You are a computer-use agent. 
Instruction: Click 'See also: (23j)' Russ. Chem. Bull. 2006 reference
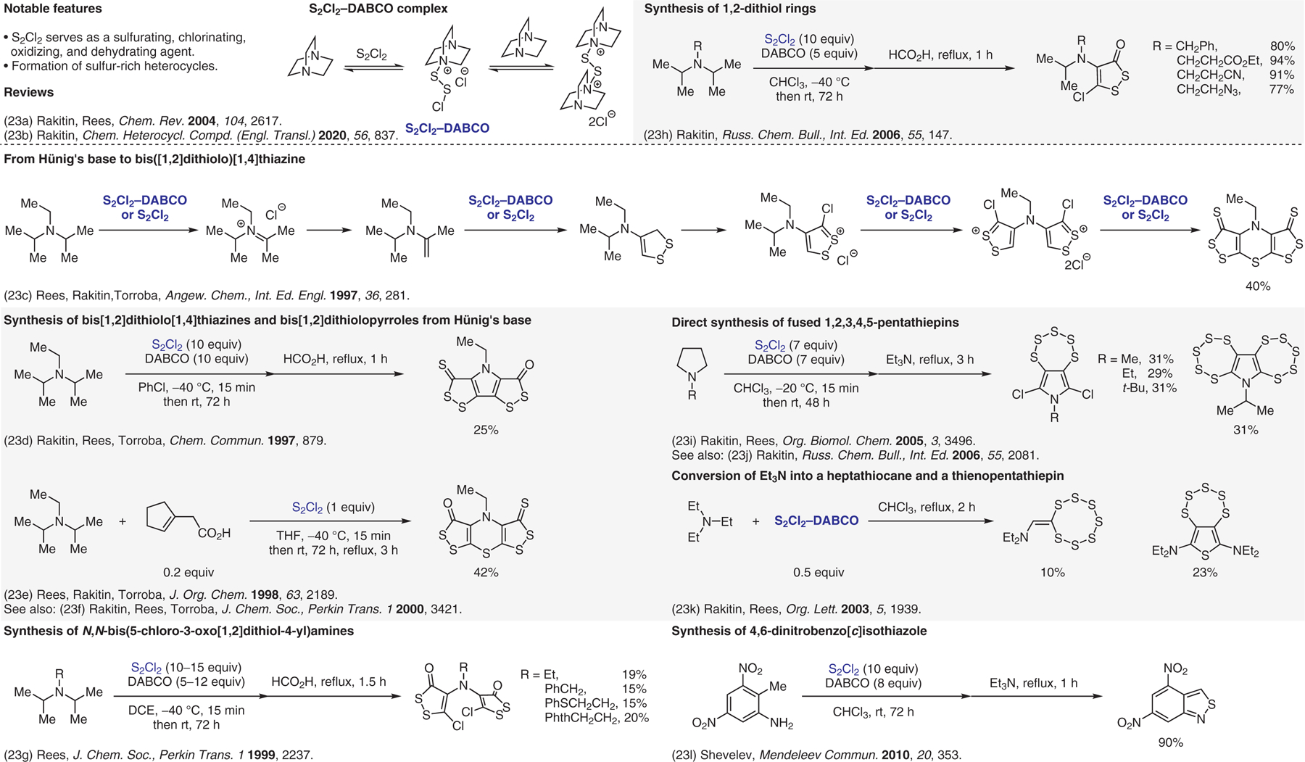point(855,455)
